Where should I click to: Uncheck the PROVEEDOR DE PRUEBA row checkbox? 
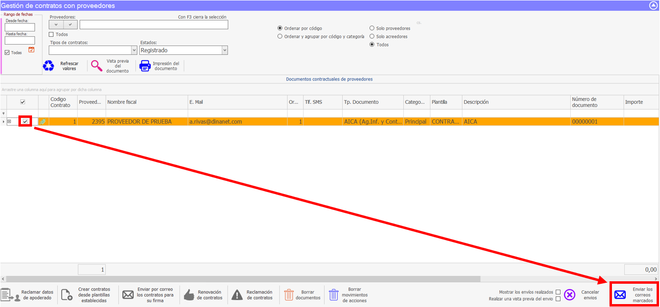pyautogui.click(x=25, y=121)
